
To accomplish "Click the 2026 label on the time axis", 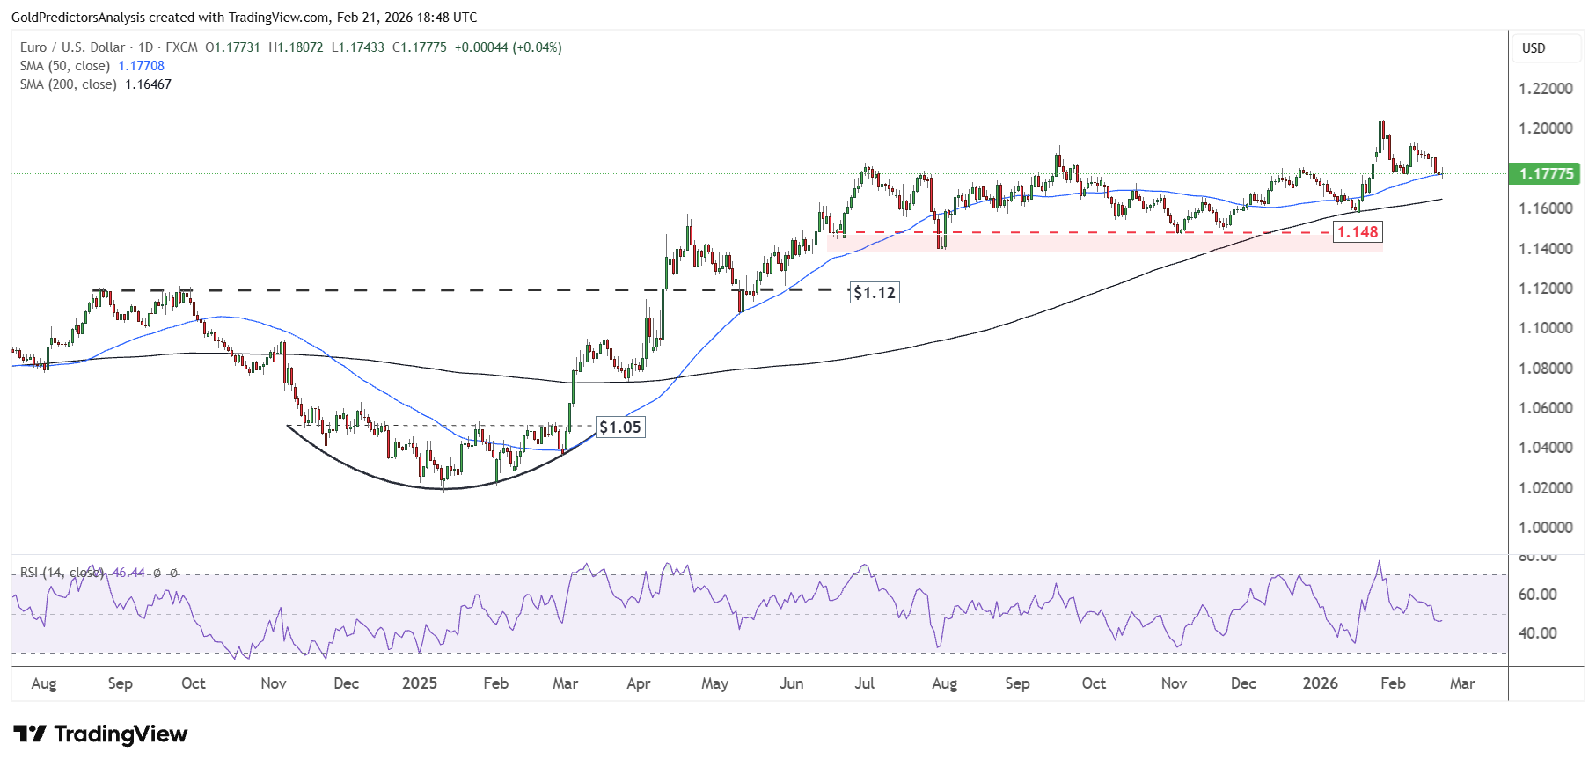I will [x=1321, y=683].
